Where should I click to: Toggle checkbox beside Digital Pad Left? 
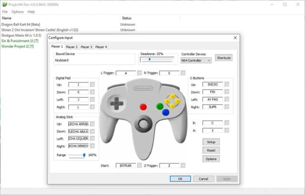tap(92, 100)
